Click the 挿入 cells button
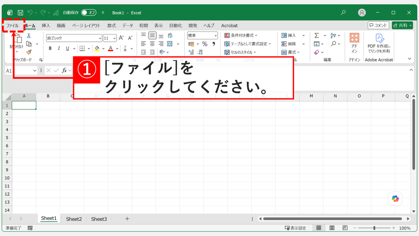This screenshot has height=236, width=419. pyautogui.click(x=289, y=35)
